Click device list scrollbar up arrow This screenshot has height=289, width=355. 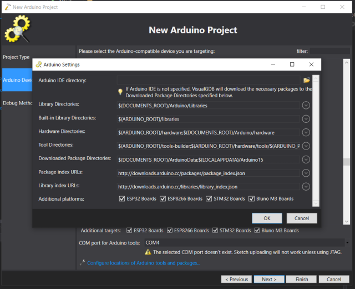point(346,62)
